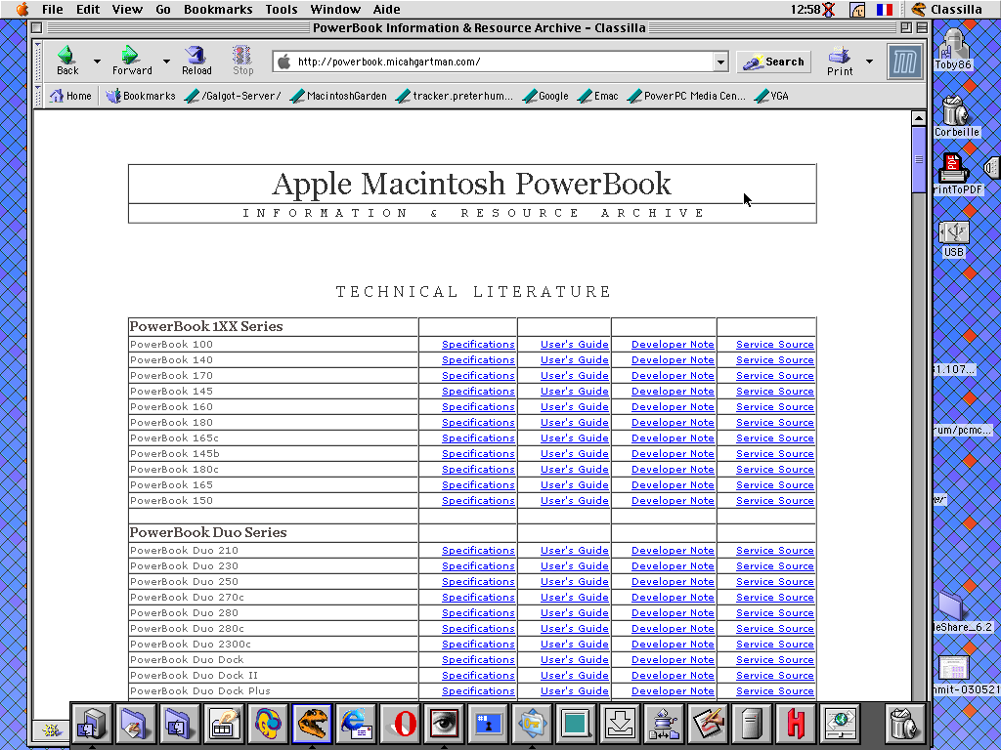Collapse the navigation toolbar grippy
This screenshot has width=1001, height=750.
pyautogui.click(x=38, y=62)
